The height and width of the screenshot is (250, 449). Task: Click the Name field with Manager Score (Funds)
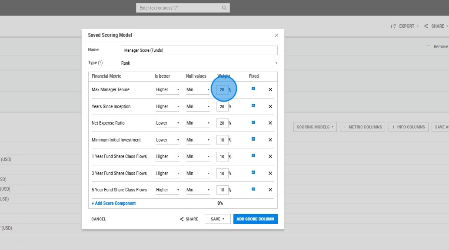199,50
